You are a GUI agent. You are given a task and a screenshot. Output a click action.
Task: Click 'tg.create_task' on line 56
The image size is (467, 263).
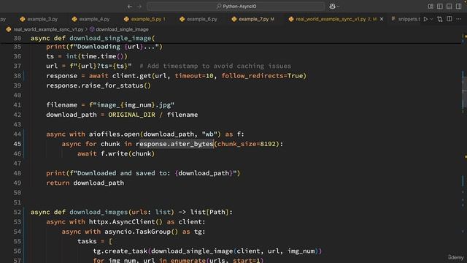pos(120,251)
